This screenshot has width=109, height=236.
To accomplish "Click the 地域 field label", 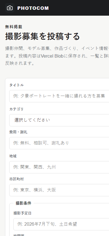I will coord(13,156).
